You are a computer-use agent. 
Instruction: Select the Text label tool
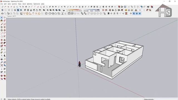point(4,52)
